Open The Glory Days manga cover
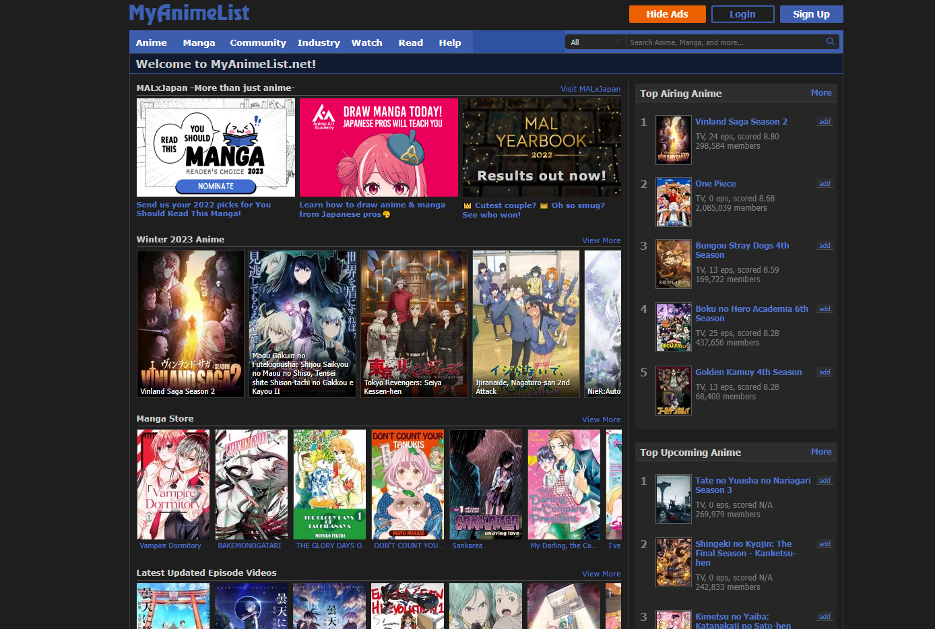Image resolution: width=935 pixels, height=629 pixels. 329,484
